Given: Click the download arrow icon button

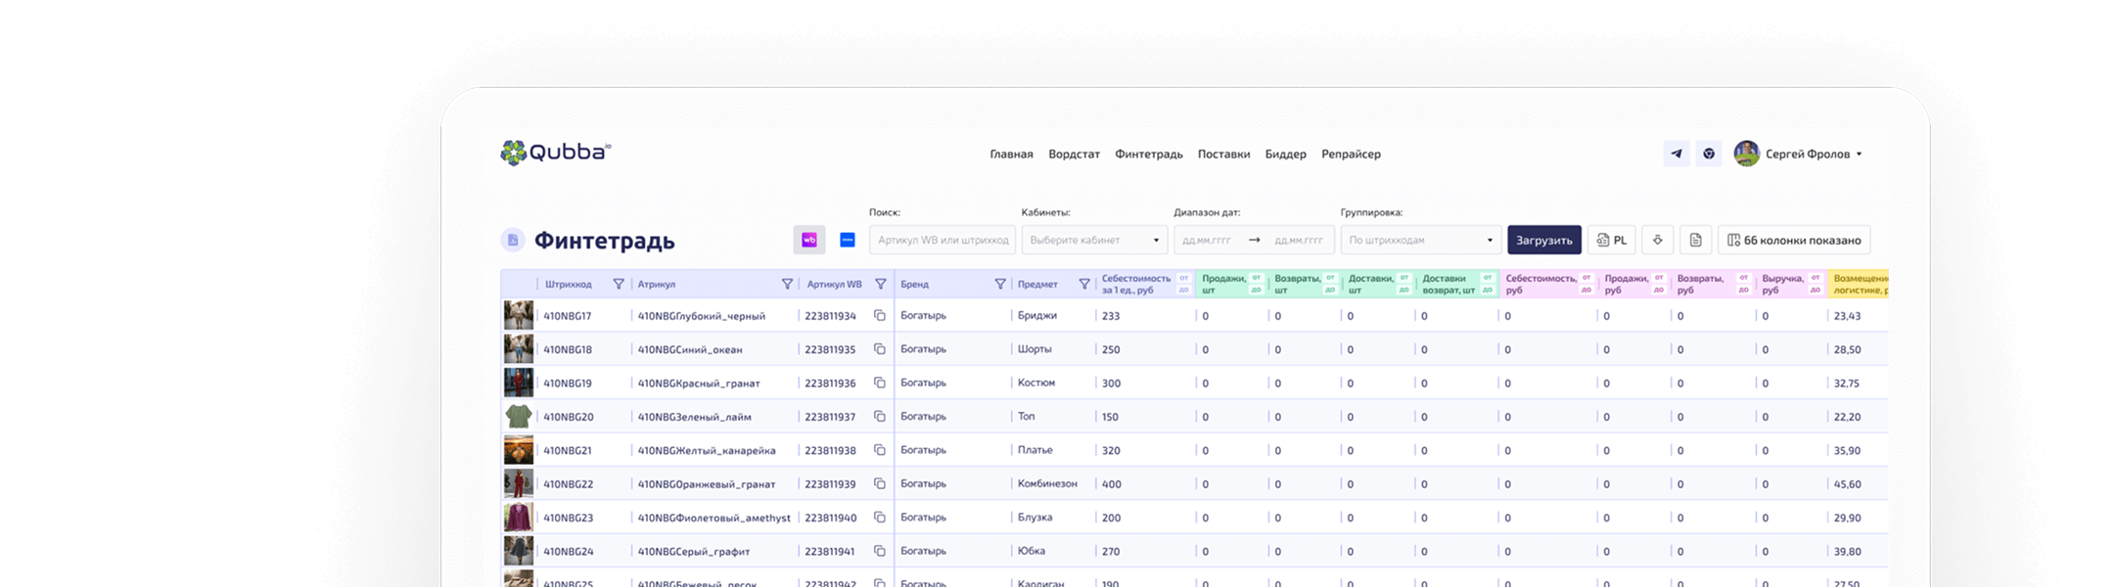Looking at the screenshot, I should click(x=1657, y=241).
